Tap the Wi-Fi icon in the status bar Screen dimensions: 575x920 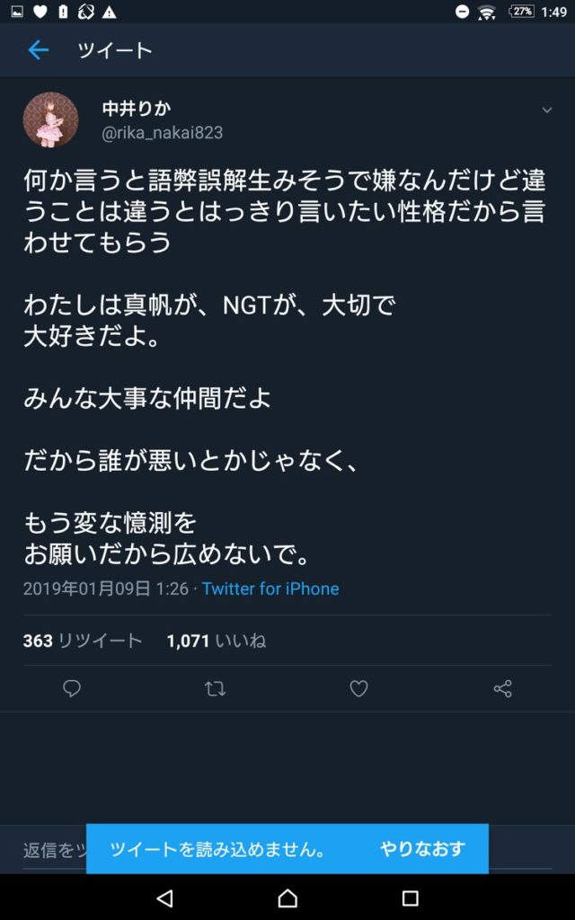point(486,13)
